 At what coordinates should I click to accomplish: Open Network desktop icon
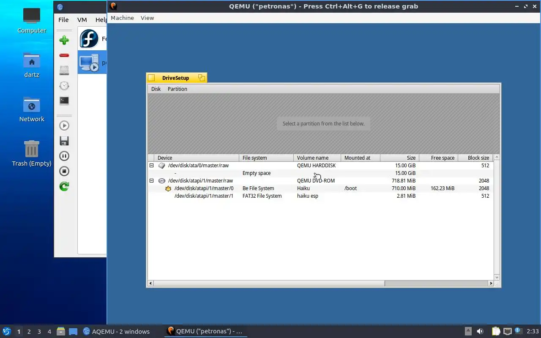coord(32,109)
